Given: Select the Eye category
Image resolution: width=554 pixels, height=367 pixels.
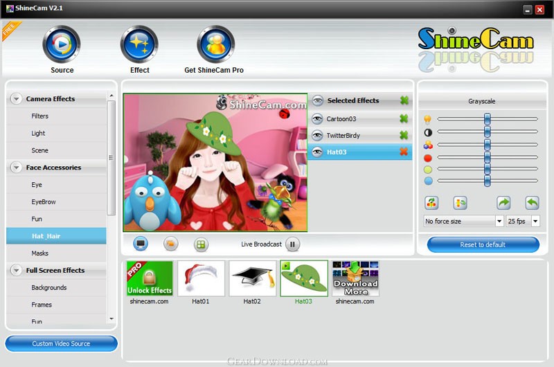Looking at the screenshot, I should point(56,184).
